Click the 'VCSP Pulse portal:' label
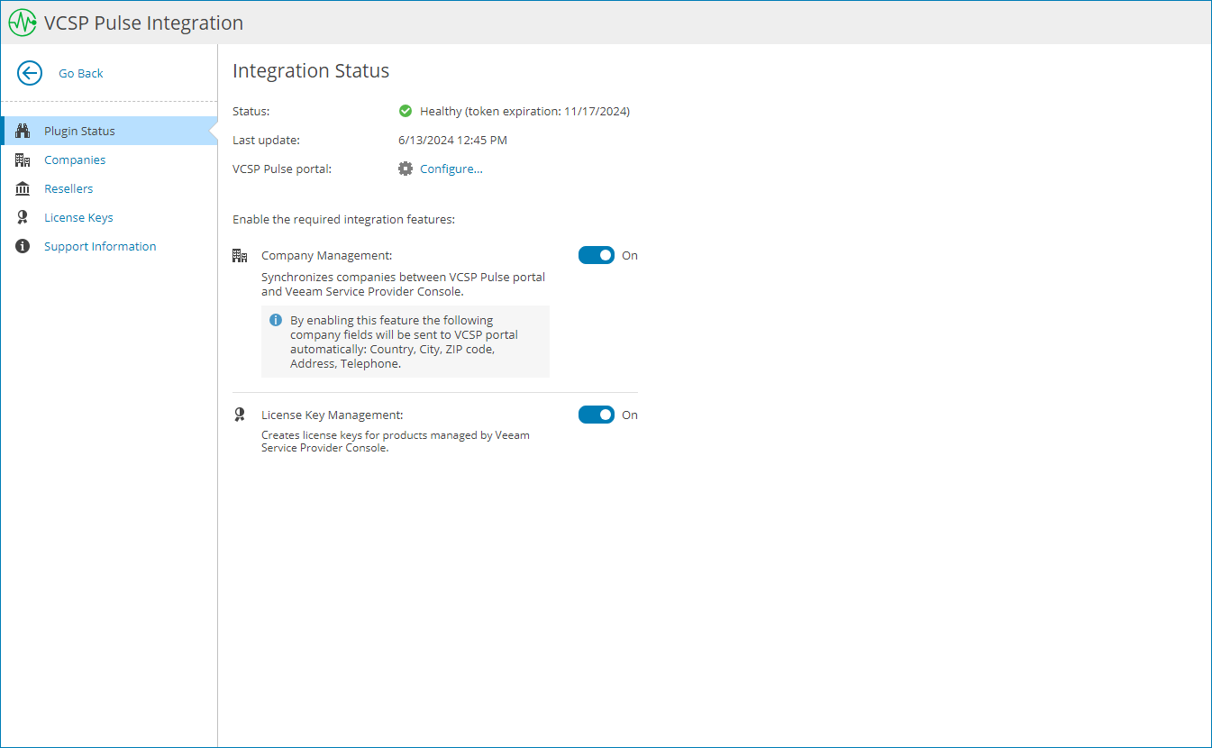 [282, 169]
